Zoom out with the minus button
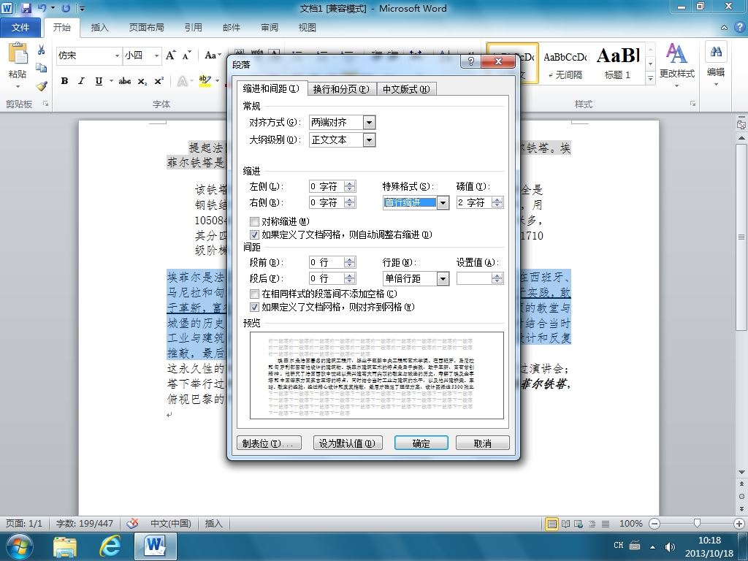The image size is (748, 561). tap(655, 524)
